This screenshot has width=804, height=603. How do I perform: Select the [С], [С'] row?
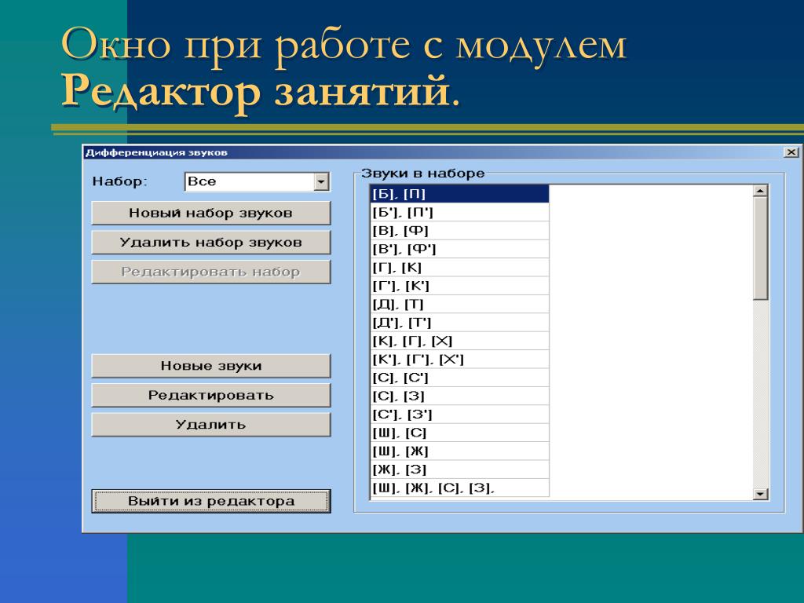coord(459,378)
